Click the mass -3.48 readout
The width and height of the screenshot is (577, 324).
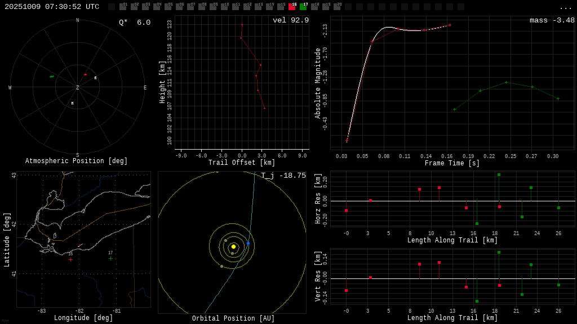pyautogui.click(x=552, y=20)
